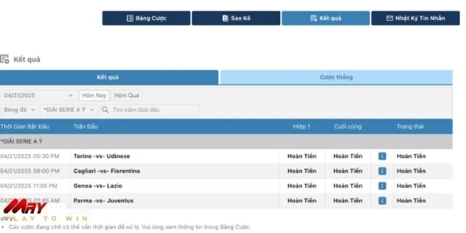This screenshot has width=466, height=233.
Task: Open info icon for Parma vs Juventus
Action: point(382,201)
